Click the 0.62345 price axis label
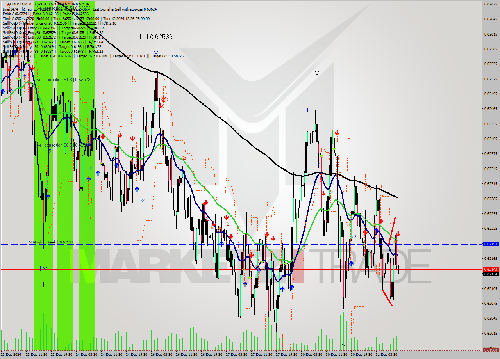Viewport: 500px width, 359px height. coord(490,169)
